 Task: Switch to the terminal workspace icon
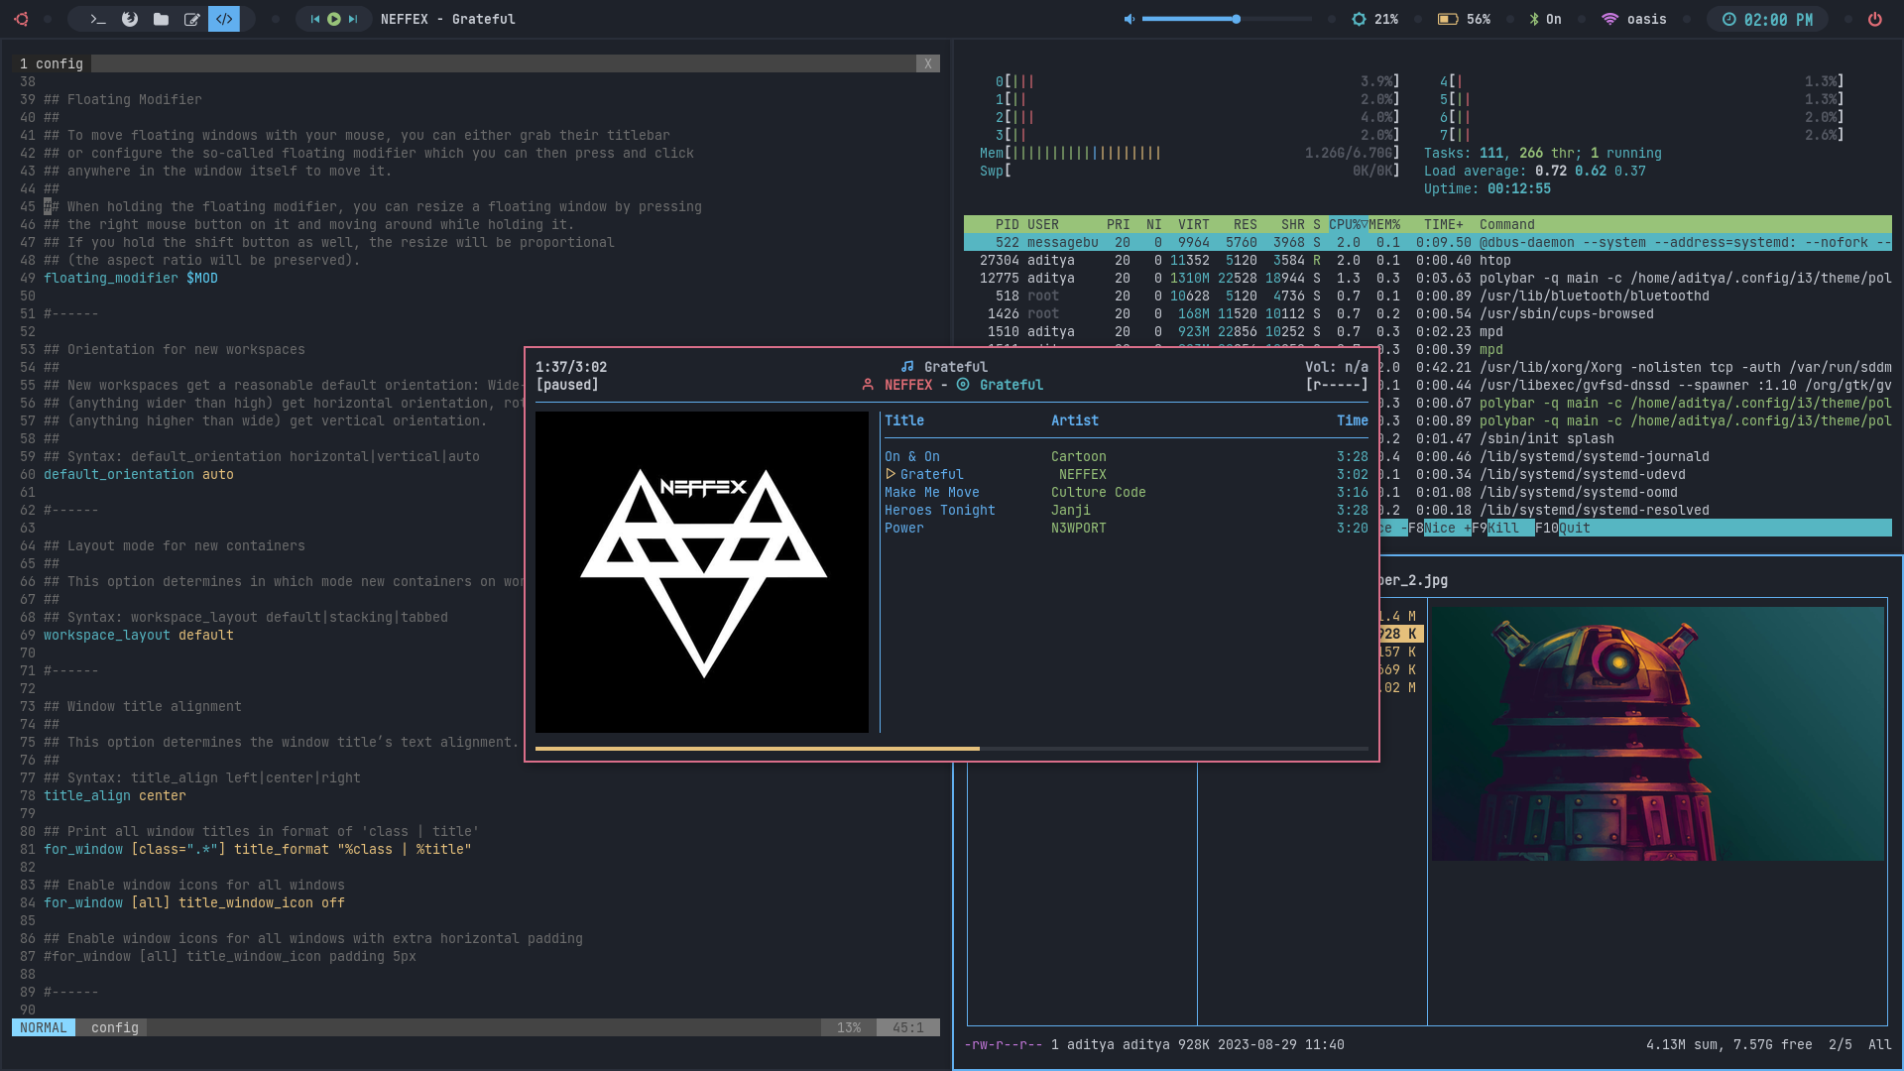tap(97, 19)
